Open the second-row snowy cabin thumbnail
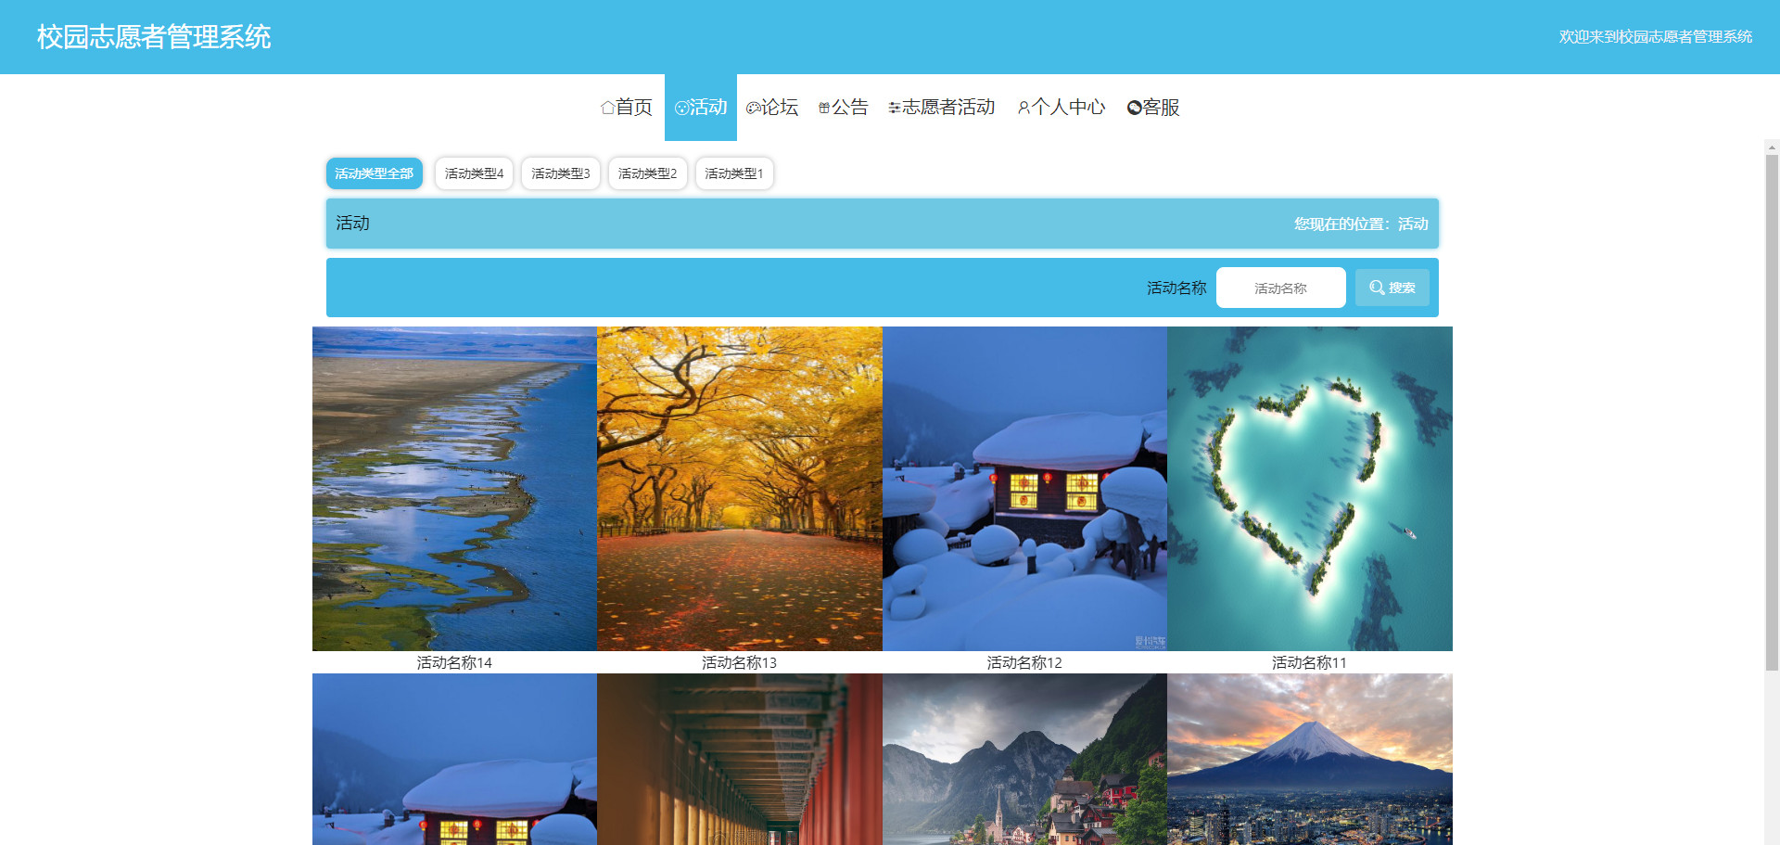The width and height of the screenshot is (1780, 845). pyautogui.click(x=454, y=759)
